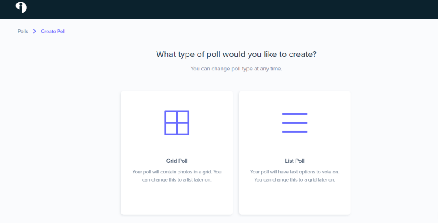
Task: Click the app logo in the header
Action: click(x=21, y=7)
